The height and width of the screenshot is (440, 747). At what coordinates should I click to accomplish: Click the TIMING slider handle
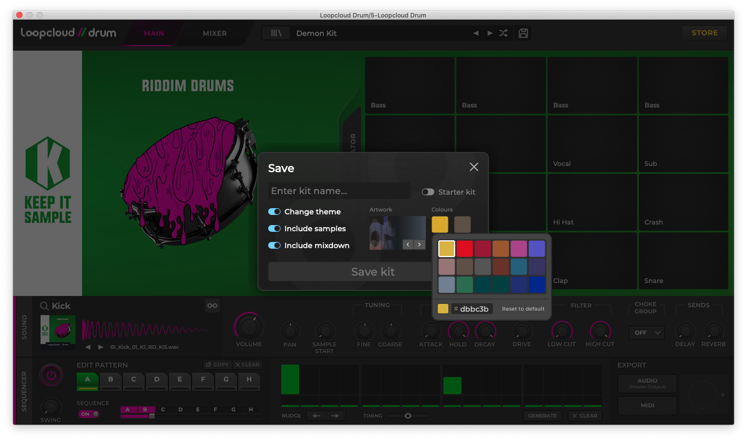[x=408, y=416]
